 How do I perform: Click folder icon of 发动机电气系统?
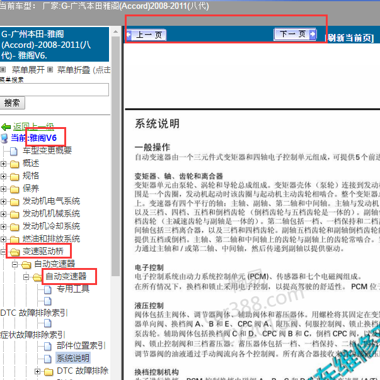[14, 202]
